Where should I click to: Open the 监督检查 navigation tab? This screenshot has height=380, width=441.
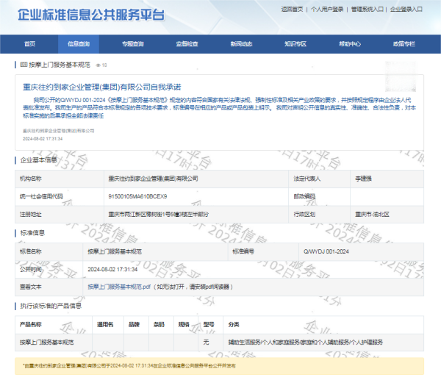point(187,44)
